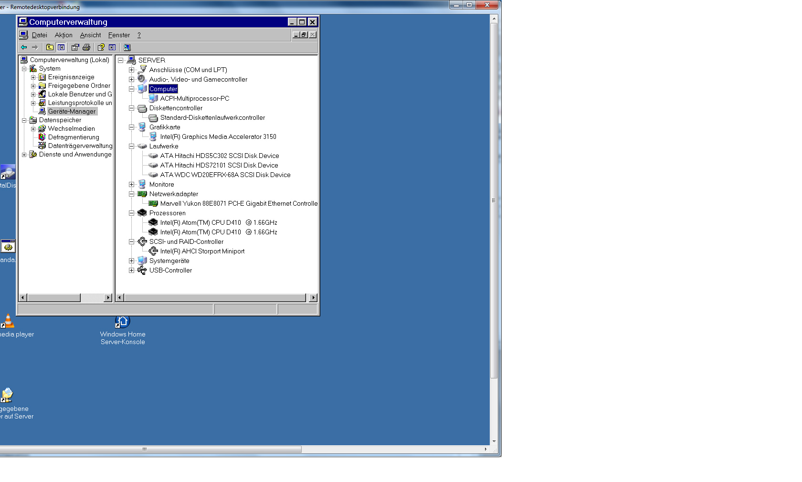802x482 pixels.
Task: Open the ? help menu
Action: coord(139,35)
